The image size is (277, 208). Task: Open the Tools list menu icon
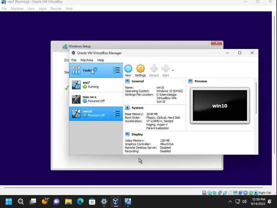click(117, 70)
